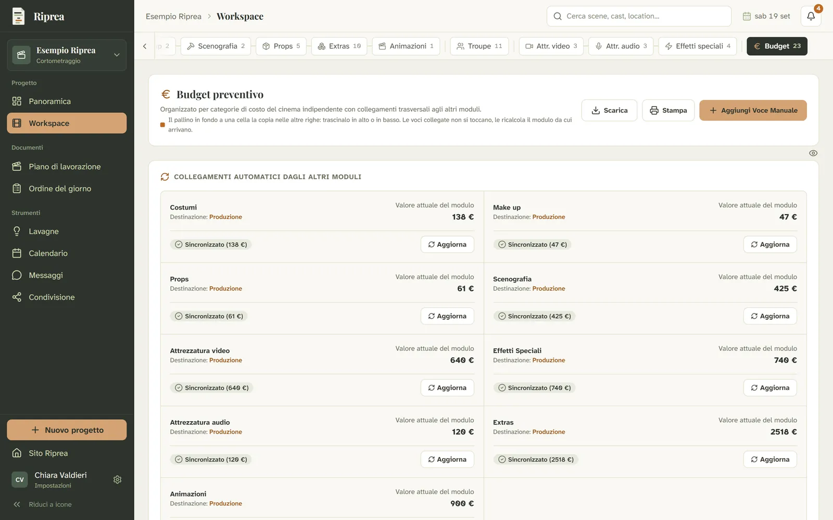Click the sync icon beside Collegamenti automatici heading
833x520 pixels.
coord(165,177)
